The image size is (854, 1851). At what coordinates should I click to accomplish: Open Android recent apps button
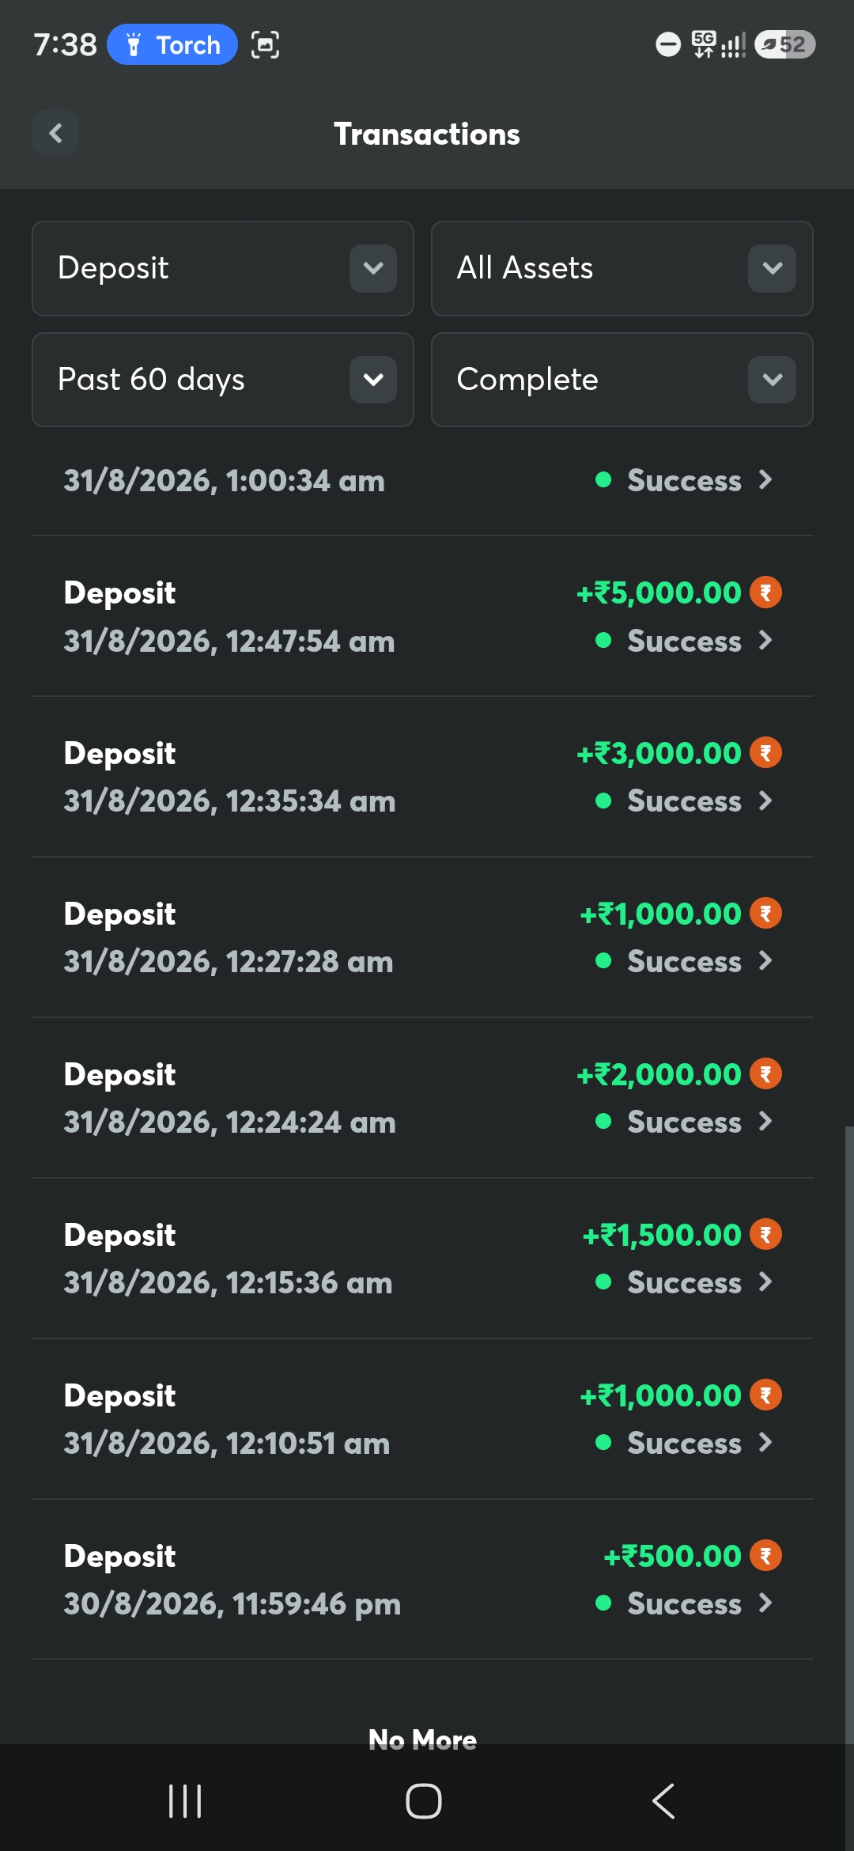[186, 1801]
